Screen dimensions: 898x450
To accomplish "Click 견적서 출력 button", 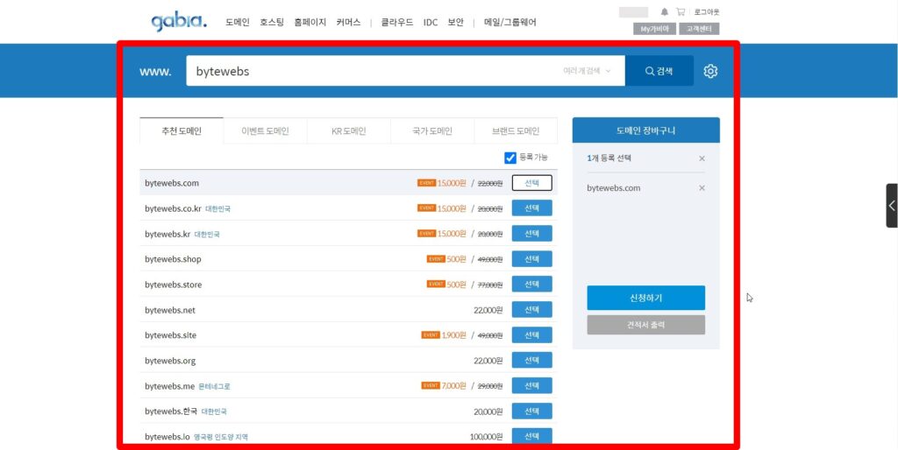I will tap(645, 325).
